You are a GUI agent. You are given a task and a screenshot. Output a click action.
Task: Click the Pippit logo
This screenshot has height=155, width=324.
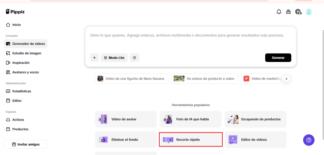click(15, 12)
